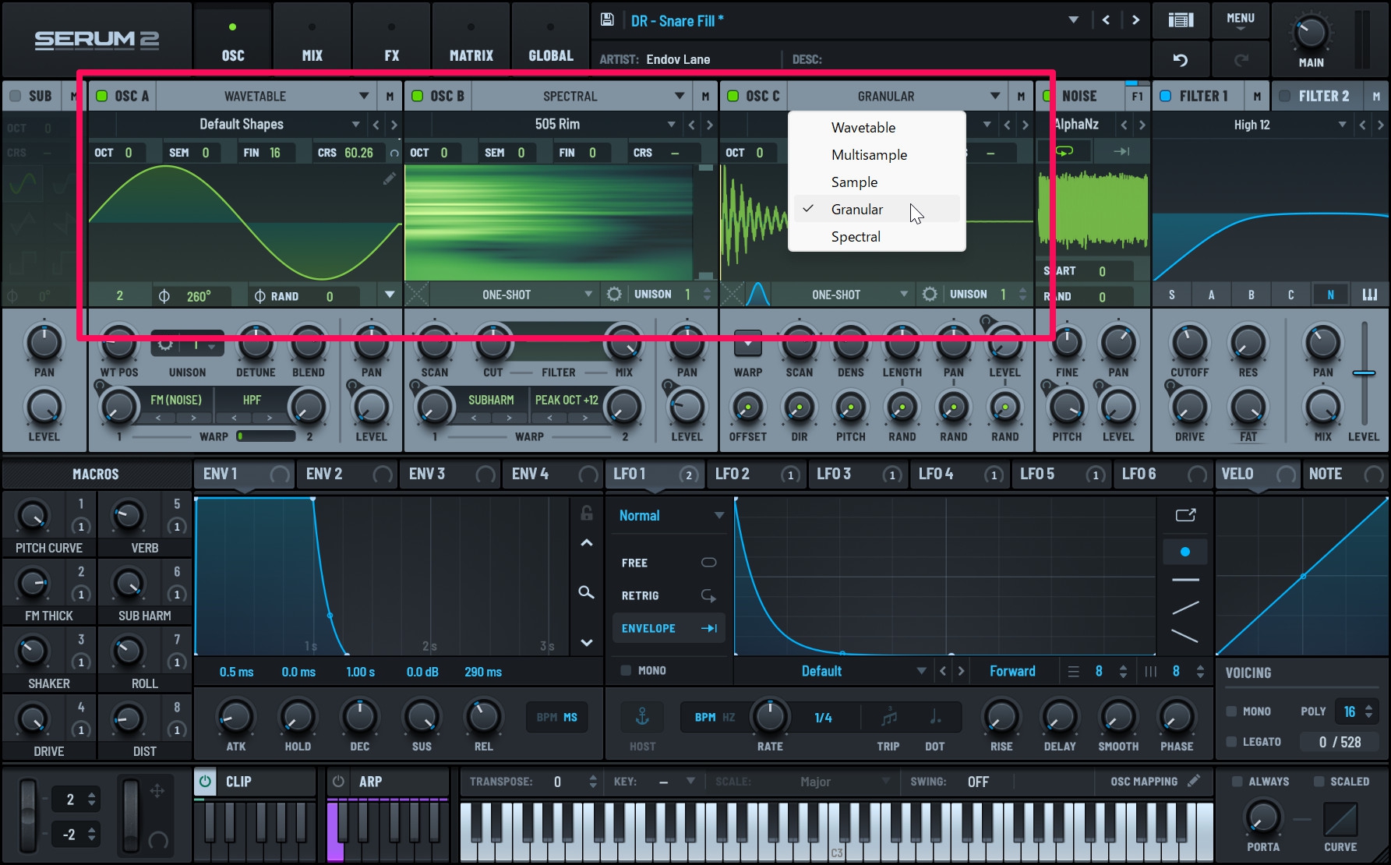This screenshot has height=865, width=1391.
Task: Select the filter routing keyboard icon
Action: pos(1369,295)
